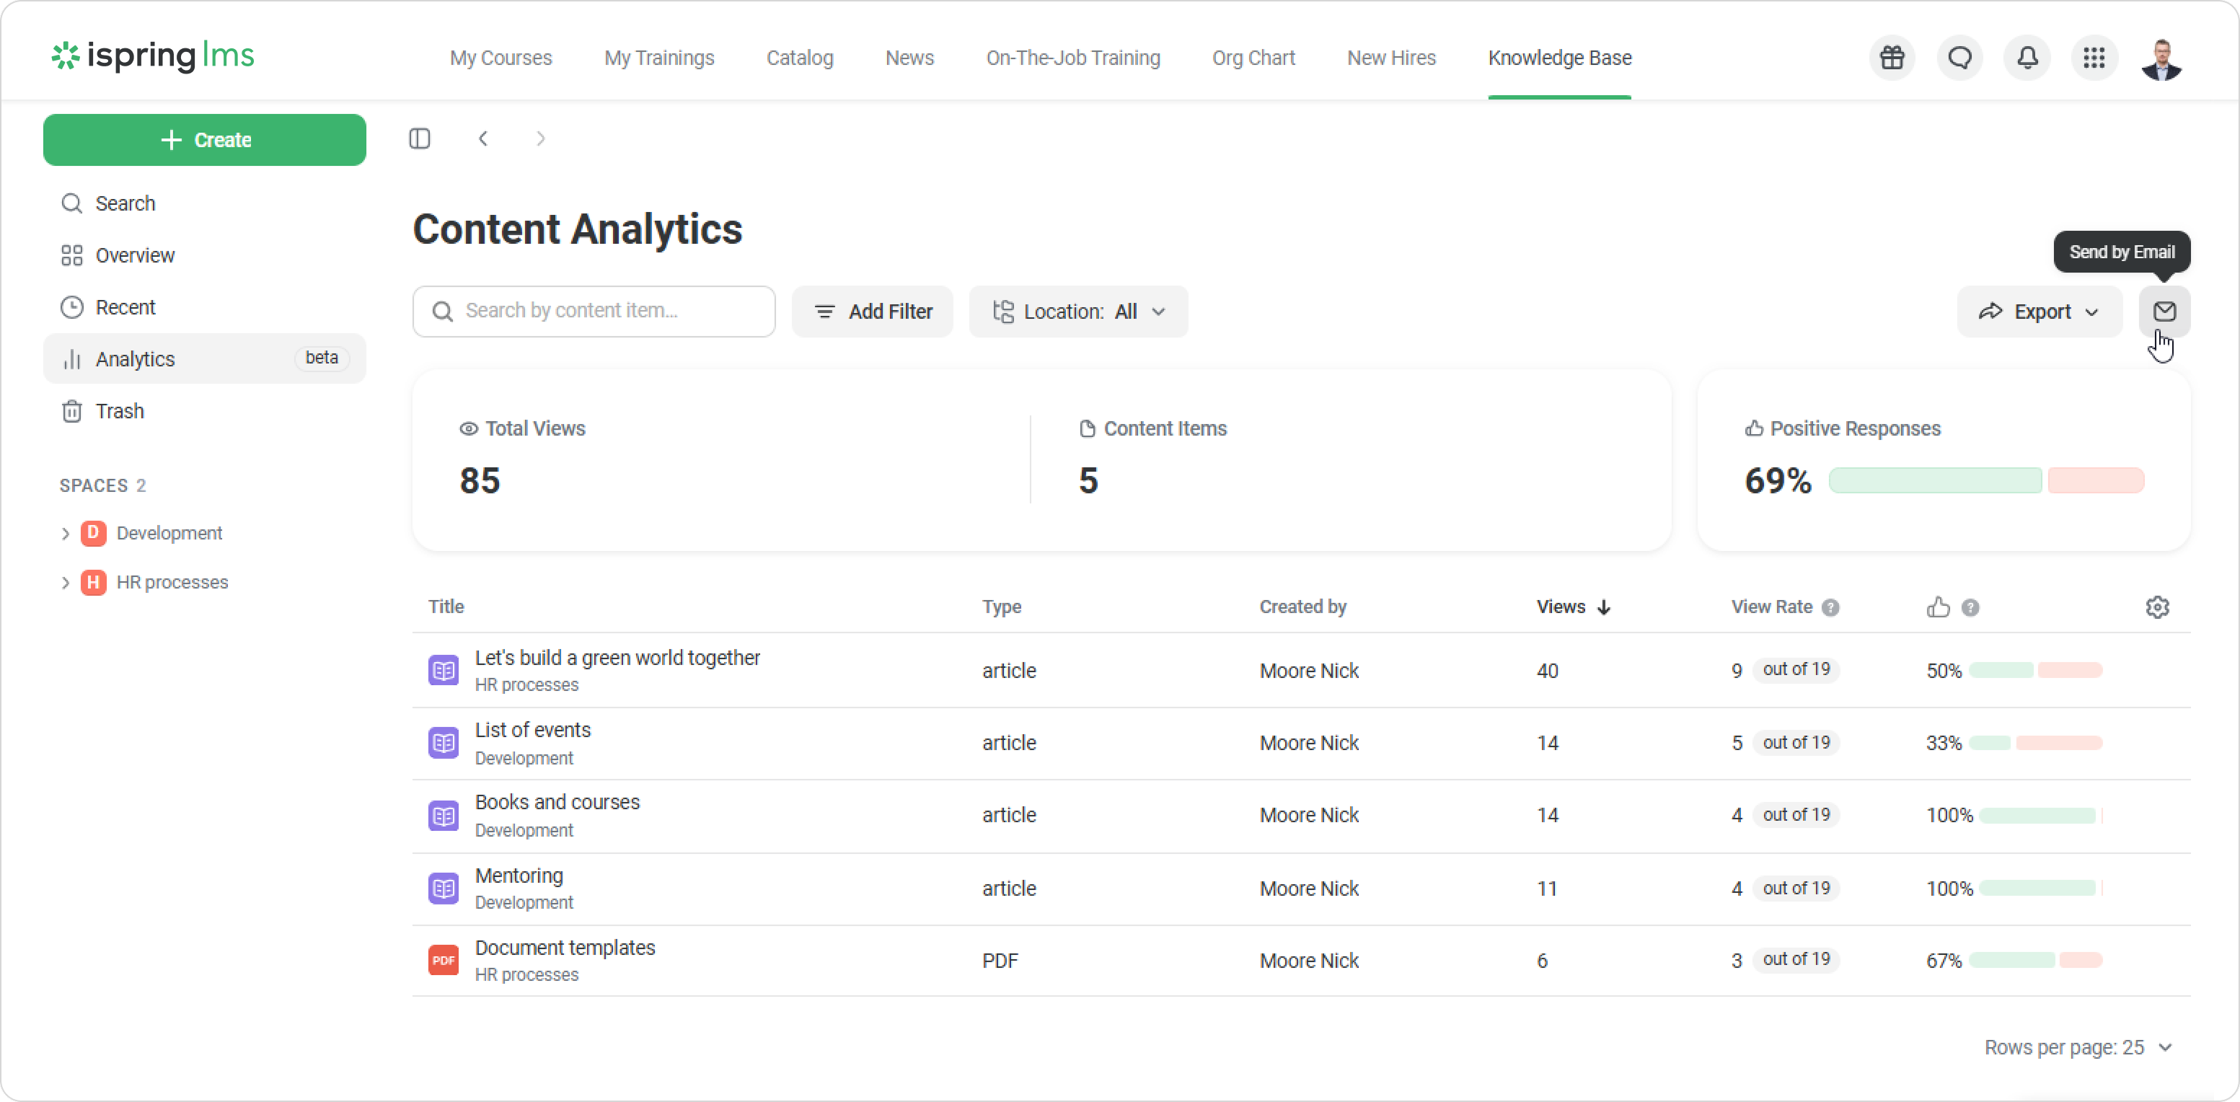The image size is (2240, 1102).
Task: Click the user profile avatar
Action: pyautogui.click(x=2161, y=58)
